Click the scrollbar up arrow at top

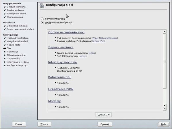[x=165, y=32]
